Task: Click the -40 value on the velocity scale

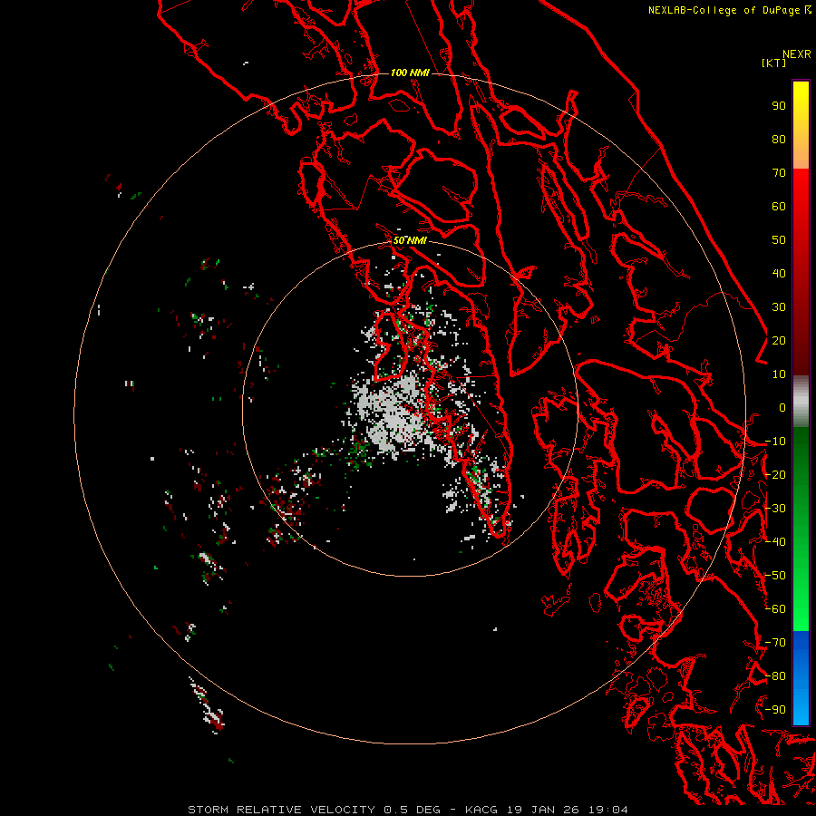Action: pos(775,542)
